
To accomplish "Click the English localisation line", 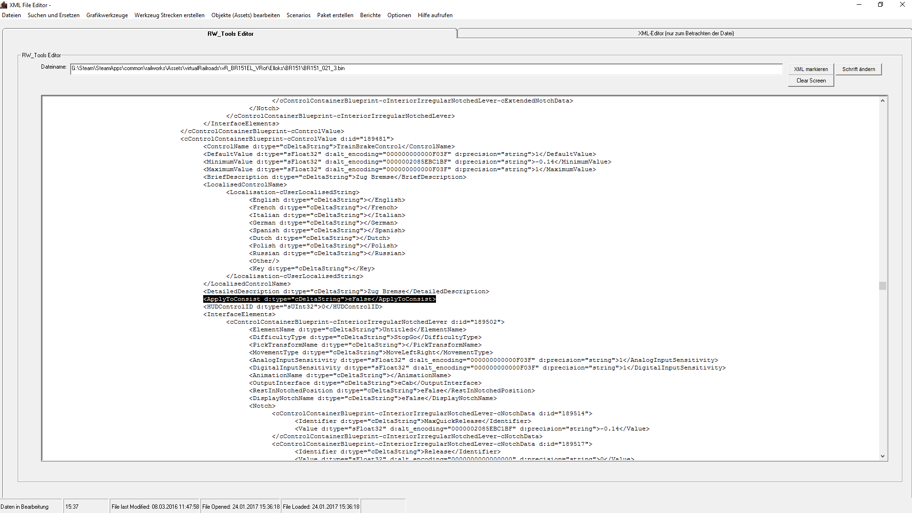I will pos(327,200).
